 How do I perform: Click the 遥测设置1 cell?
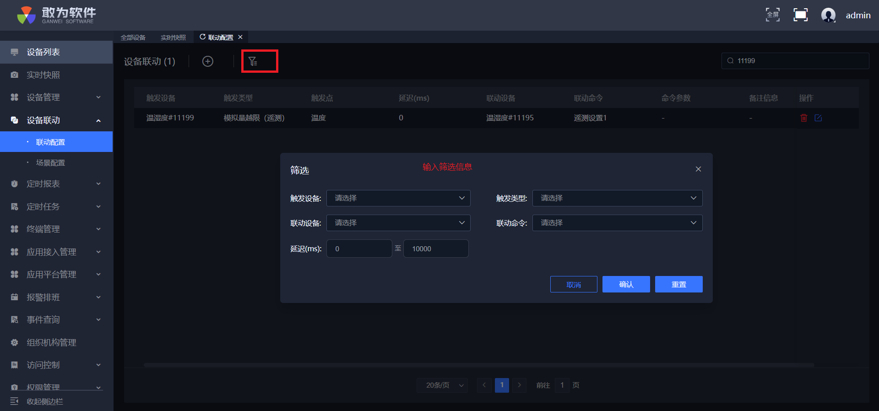point(590,118)
